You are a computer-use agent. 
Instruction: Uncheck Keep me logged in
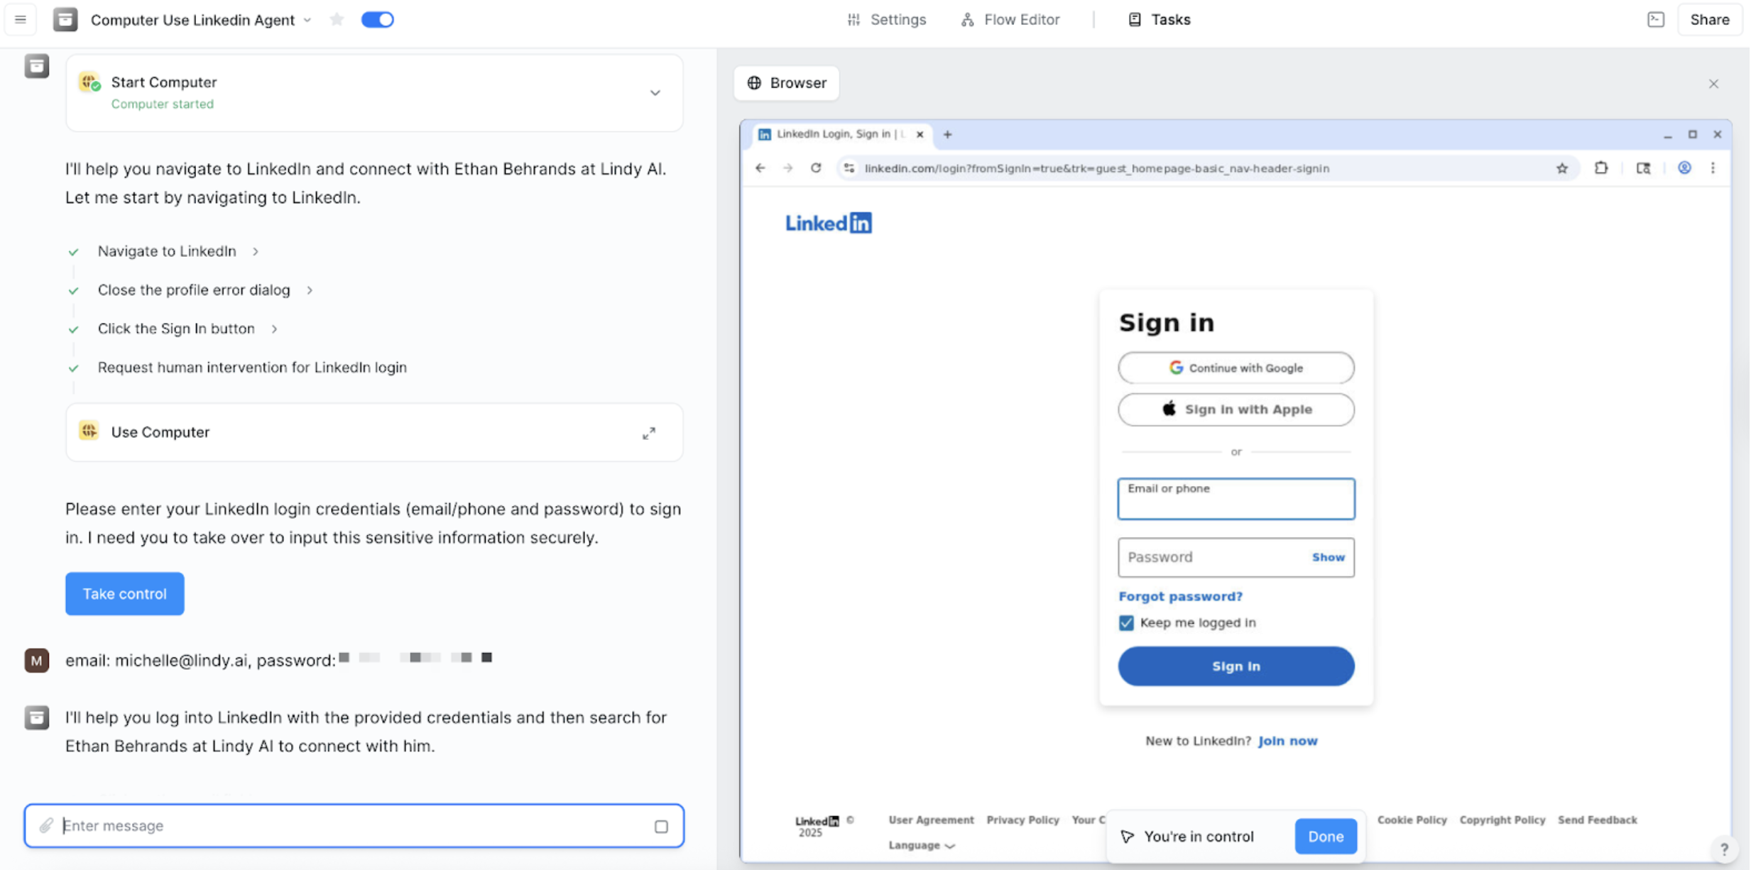click(1125, 622)
